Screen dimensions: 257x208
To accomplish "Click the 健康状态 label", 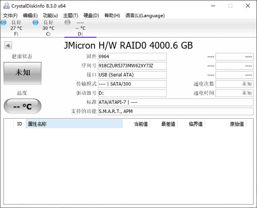I will pos(22,57).
